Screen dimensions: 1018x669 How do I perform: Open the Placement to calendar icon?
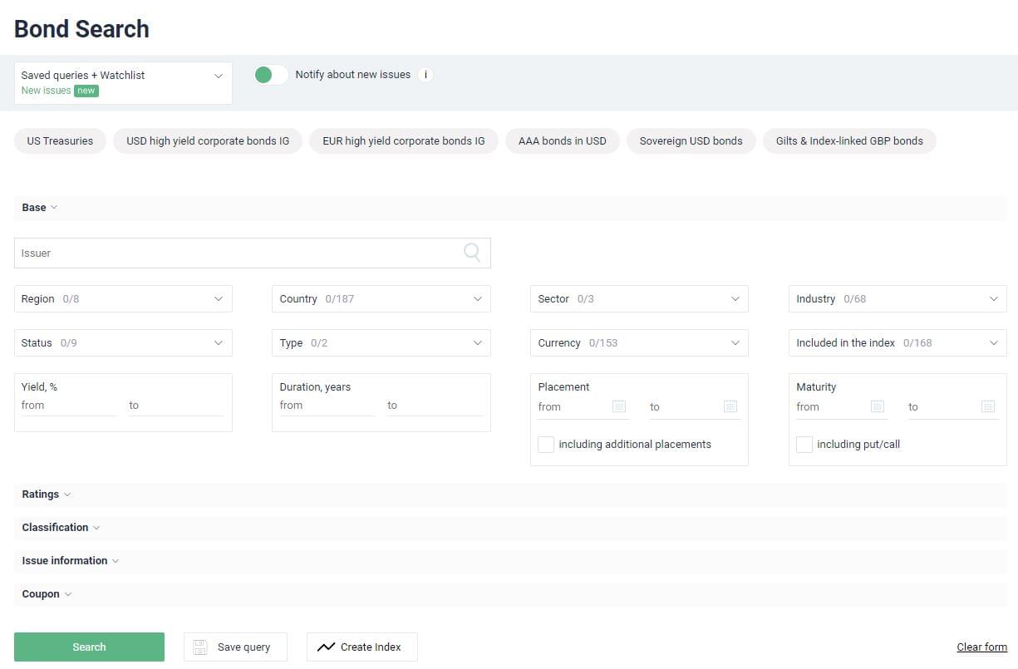point(730,406)
